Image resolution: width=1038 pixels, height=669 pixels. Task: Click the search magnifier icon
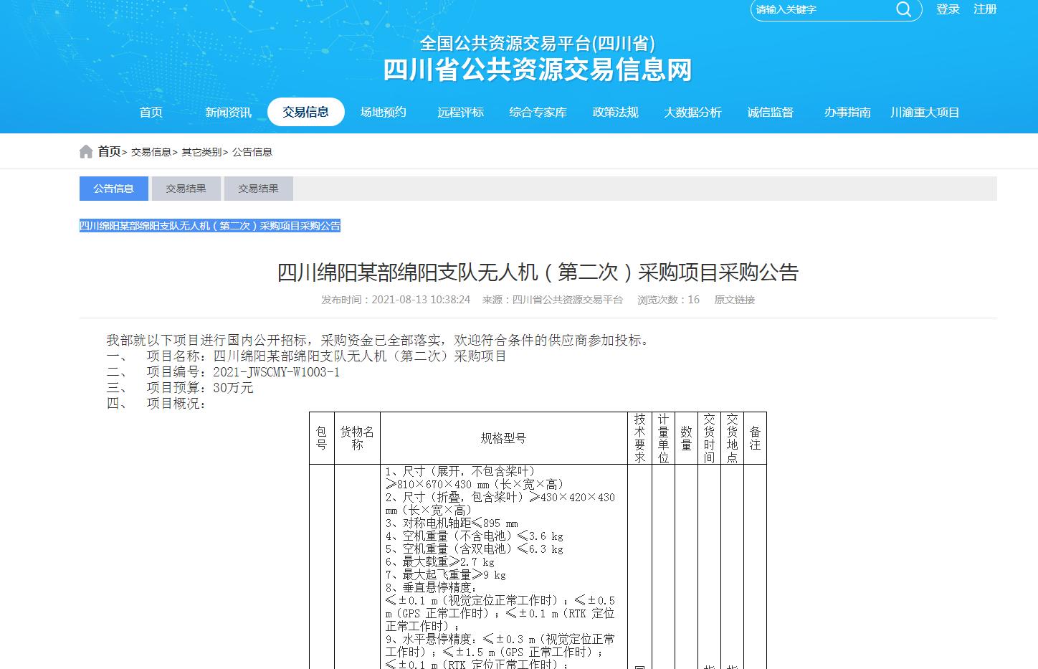(x=903, y=9)
